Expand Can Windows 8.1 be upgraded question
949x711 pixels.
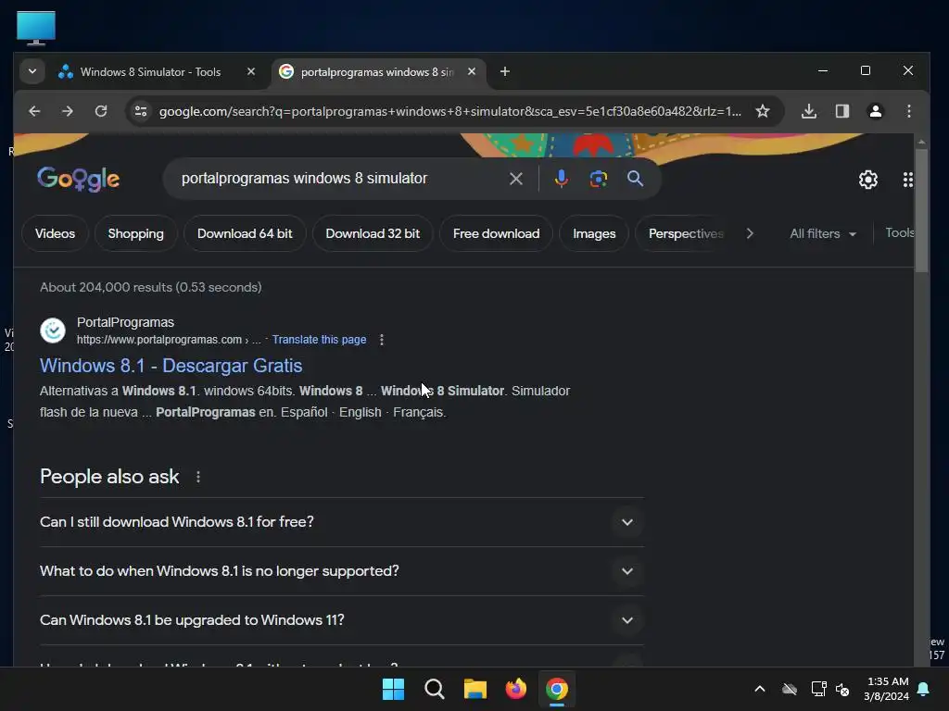(342, 619)
